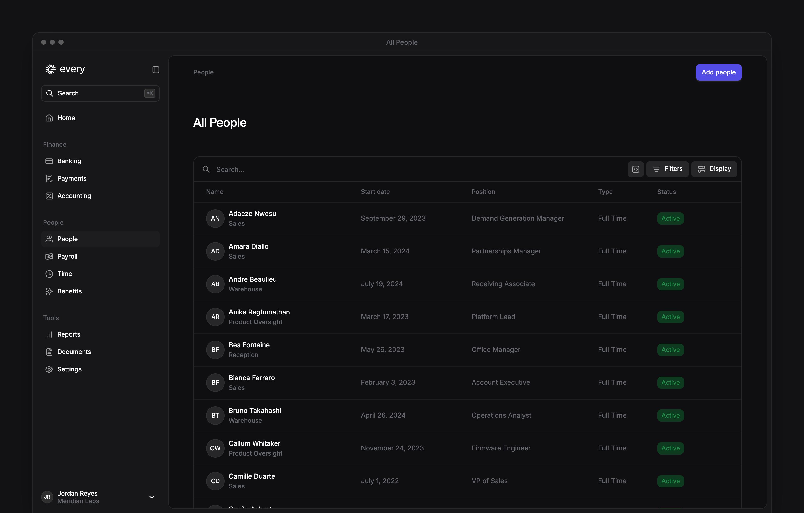Click the Time clock icon
The height and width of the screenshot is (513, 804).
(49, 274)
